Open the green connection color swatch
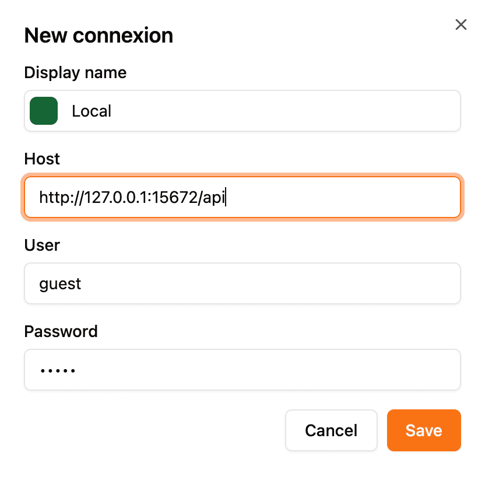485x477 pixels. pyautogui.click(x=43, y=111)
